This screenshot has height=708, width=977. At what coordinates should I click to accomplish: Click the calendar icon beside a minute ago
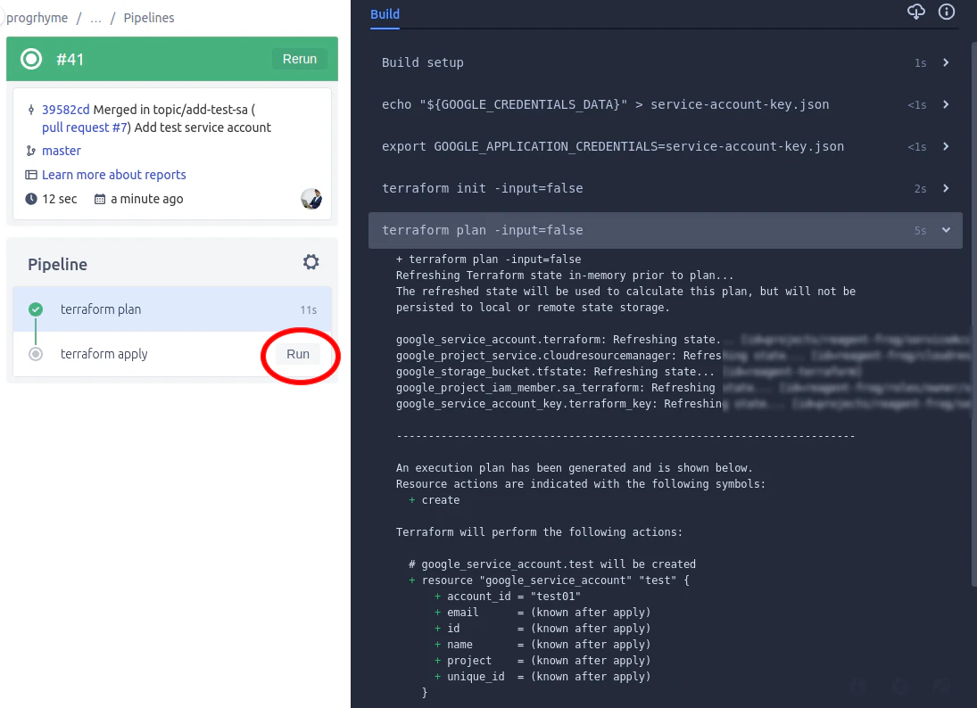tap(100, 199)
